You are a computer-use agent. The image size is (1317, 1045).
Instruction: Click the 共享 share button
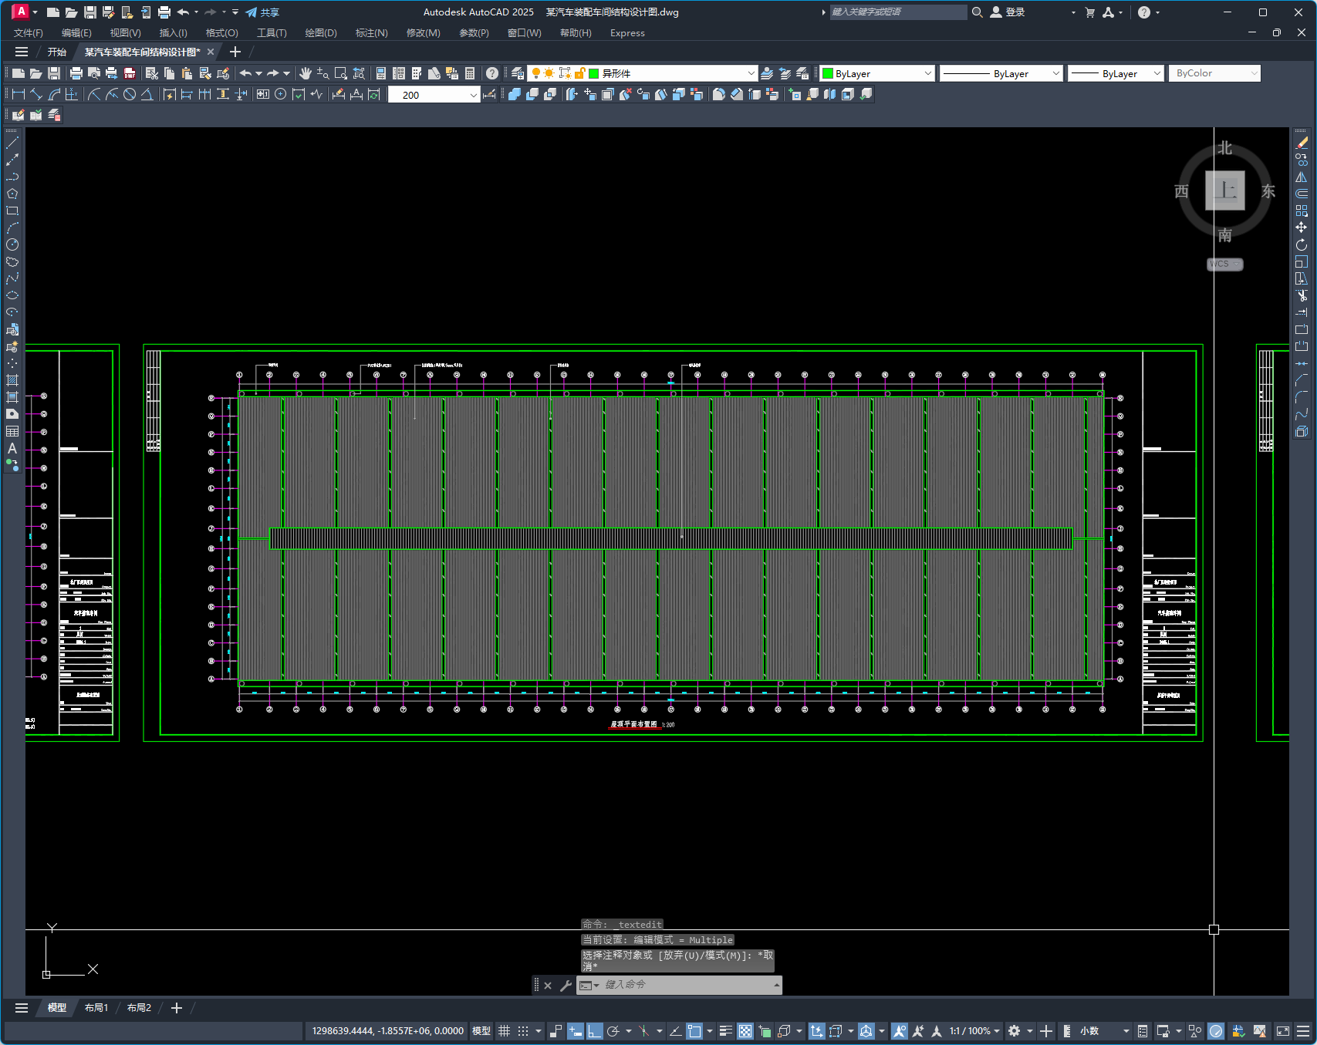[262, 12]
